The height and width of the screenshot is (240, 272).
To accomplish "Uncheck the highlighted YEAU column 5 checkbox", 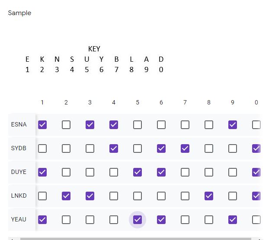I will (x=138, y=220).
